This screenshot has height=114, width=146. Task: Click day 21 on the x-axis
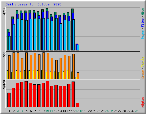pyautogui.click(x=94, y=111)
